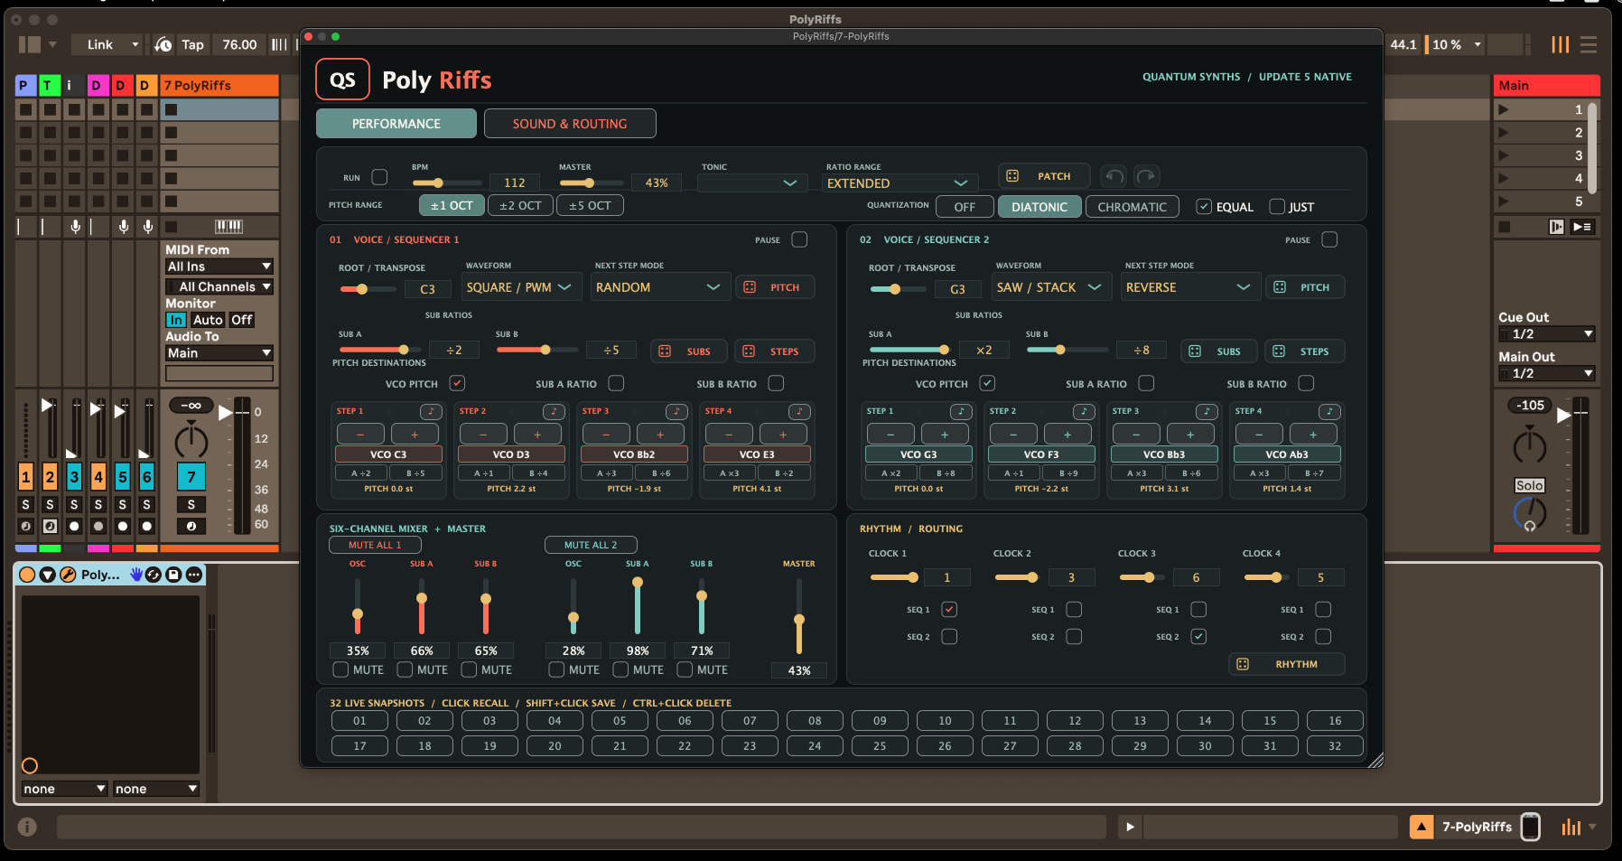Click the undo arrow next to PATCH

pyautogui.click(x=1115, y=176)
